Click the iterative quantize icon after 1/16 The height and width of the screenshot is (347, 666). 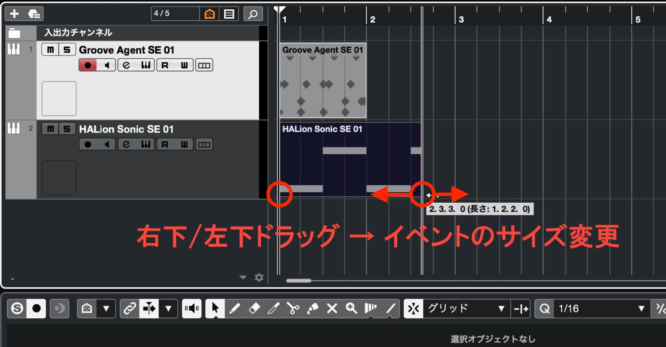659,308
